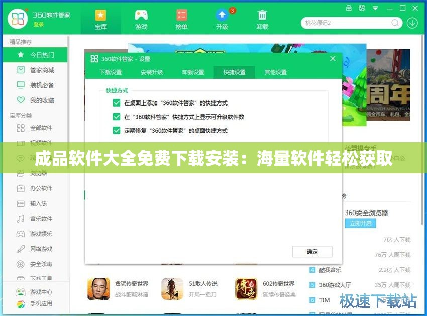Switch to 下载设置 tab in settings
This screenshot has width=427, height=316.
tap(111, 72)
